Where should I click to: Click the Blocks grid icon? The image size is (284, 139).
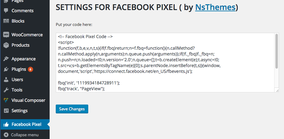click(6, 21)
